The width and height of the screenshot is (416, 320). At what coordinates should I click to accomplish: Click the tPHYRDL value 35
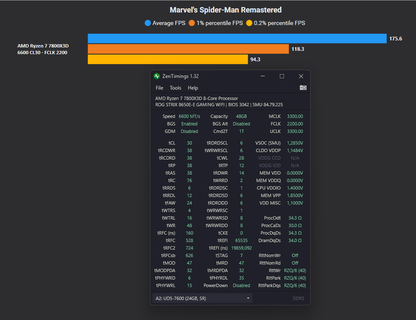[x=242, y=278]
